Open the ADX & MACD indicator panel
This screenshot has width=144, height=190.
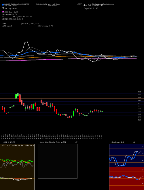[17, 167]
